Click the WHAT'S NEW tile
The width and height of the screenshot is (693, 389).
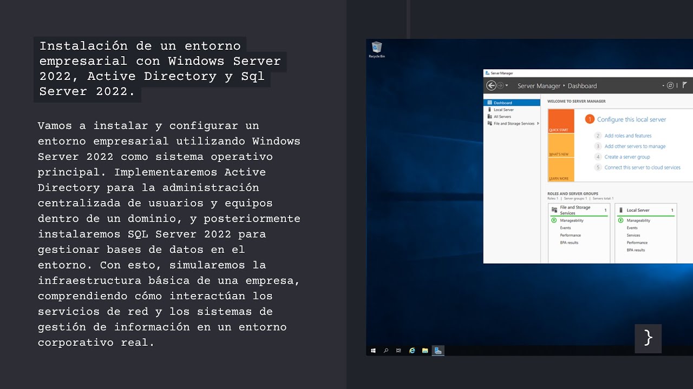[x=561, y=145]
